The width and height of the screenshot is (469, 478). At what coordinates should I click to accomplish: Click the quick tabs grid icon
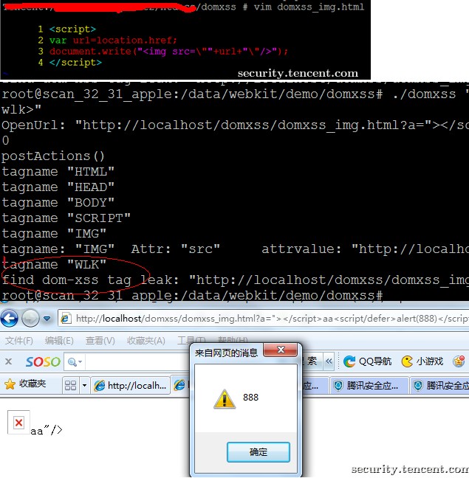(71, 385)
